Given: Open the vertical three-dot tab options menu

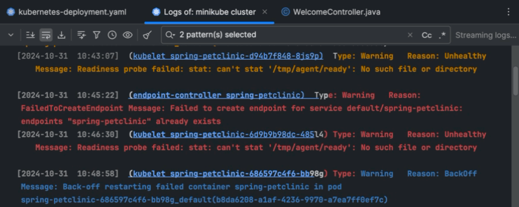Looking at the screenshot, I should (508, 12).
